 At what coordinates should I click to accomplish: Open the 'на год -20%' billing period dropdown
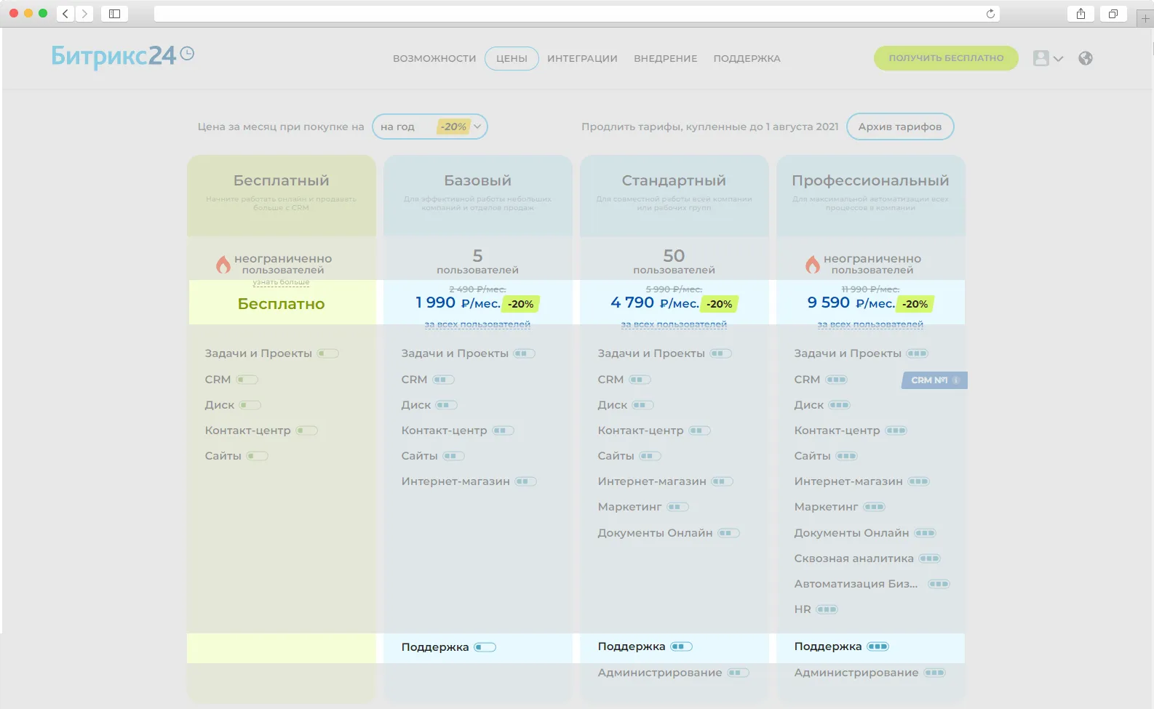(430, 127)
